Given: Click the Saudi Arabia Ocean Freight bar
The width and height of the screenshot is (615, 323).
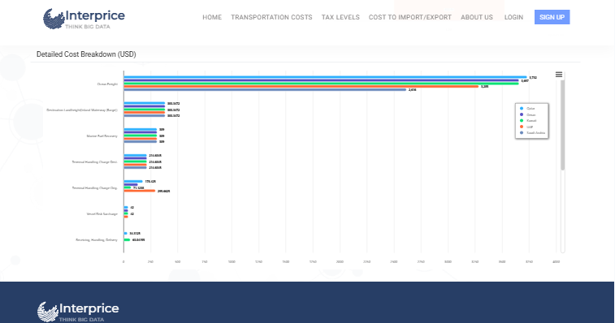Looking at the screenshot, I should pos(265,90).
